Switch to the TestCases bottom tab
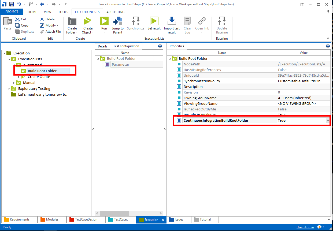This screenshot has height=231, width=333. click(x=121, y=219)
